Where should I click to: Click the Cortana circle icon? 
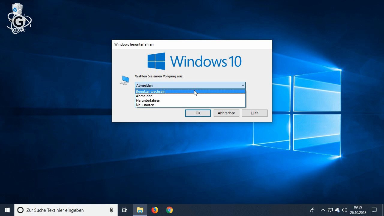click(20, 210)
